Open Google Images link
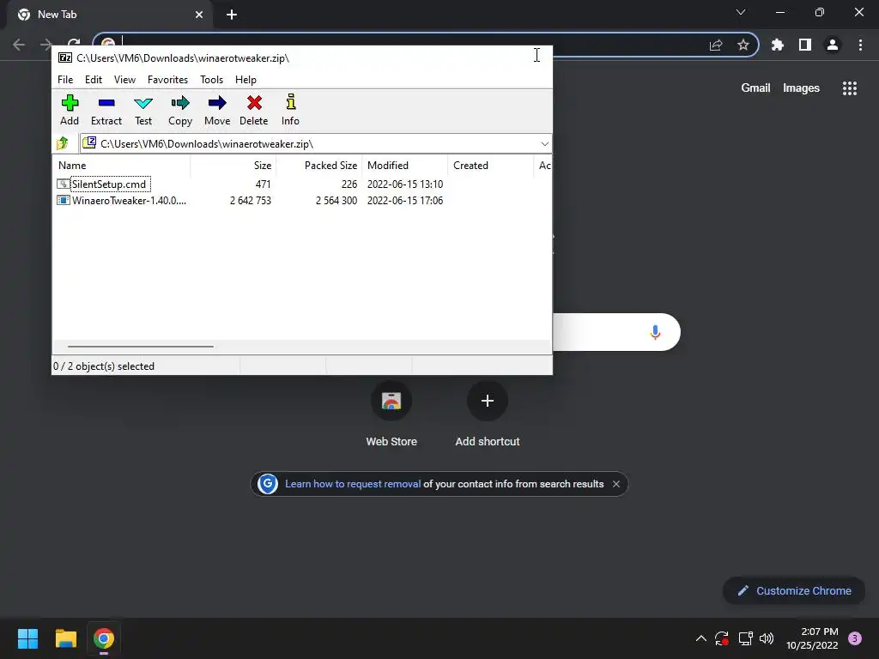Image resolution: width=879 pixels, height=659 pixels. 801,88
